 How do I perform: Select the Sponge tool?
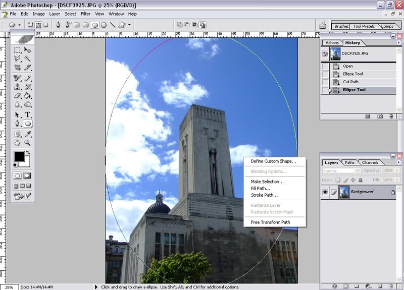point(28,104)
